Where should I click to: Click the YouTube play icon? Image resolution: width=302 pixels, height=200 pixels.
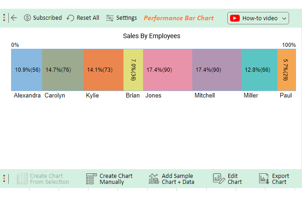pyautogui.click(x=235, y=18)
